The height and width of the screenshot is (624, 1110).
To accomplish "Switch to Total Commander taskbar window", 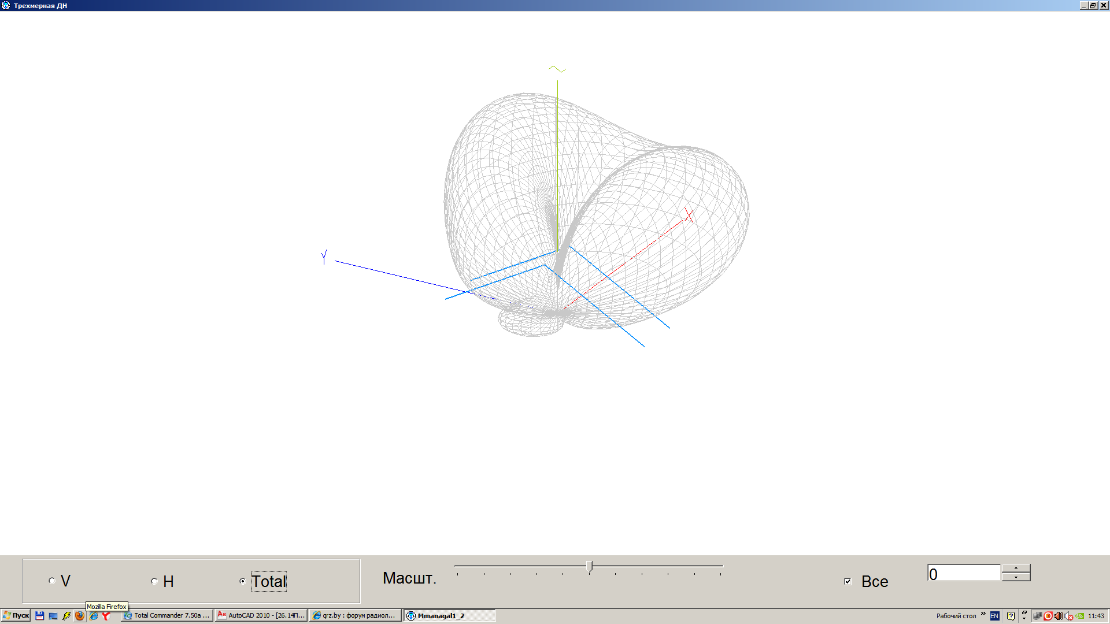I will (x=166, y=616).
